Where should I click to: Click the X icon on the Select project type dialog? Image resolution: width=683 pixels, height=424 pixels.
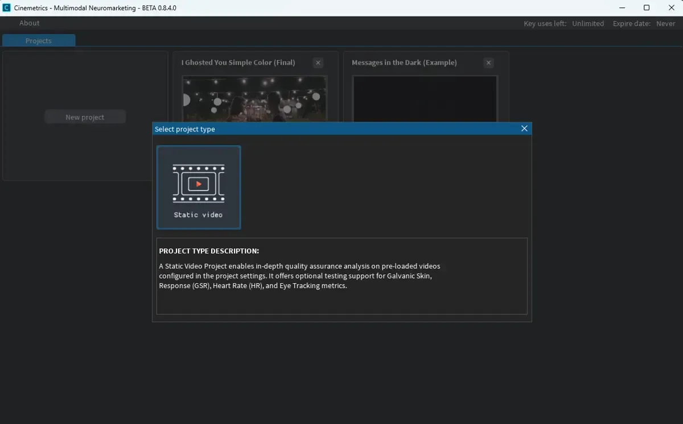[524, 128]
